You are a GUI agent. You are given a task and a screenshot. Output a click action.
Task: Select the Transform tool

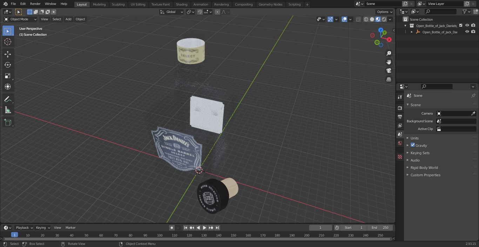point(8,87)
